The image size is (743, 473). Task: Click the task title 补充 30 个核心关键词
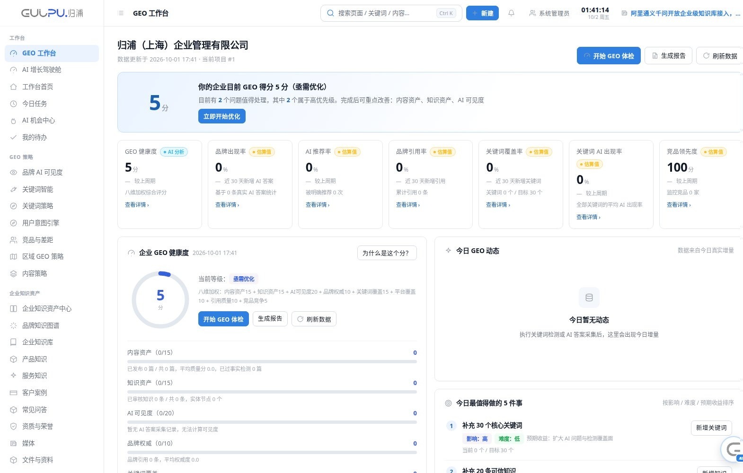(x=492, y=426)
